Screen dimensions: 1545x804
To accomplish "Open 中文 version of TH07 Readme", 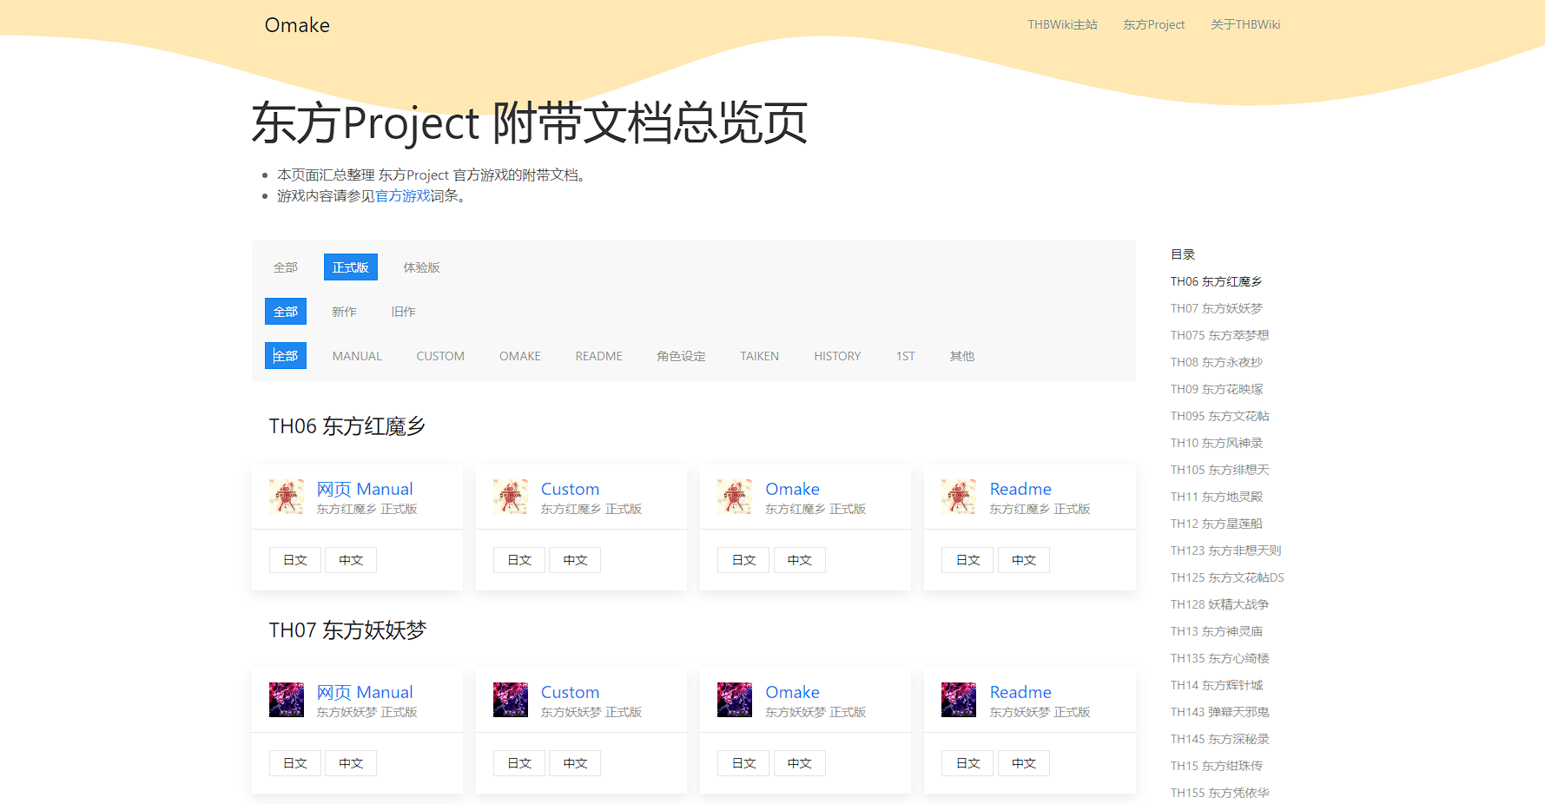I will (1024, 763).
